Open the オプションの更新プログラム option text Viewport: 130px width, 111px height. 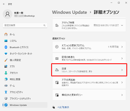pyautogui.click(x=73, y=45)
